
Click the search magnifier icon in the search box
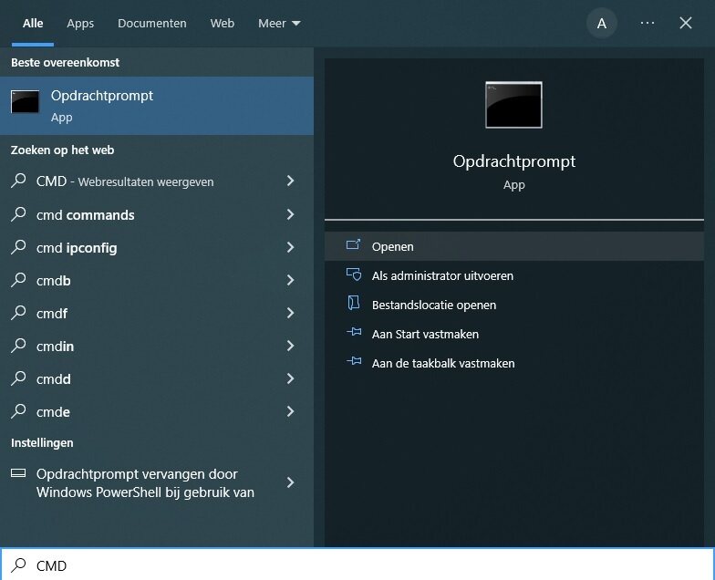pyautogui.click(x=18, y=565)
